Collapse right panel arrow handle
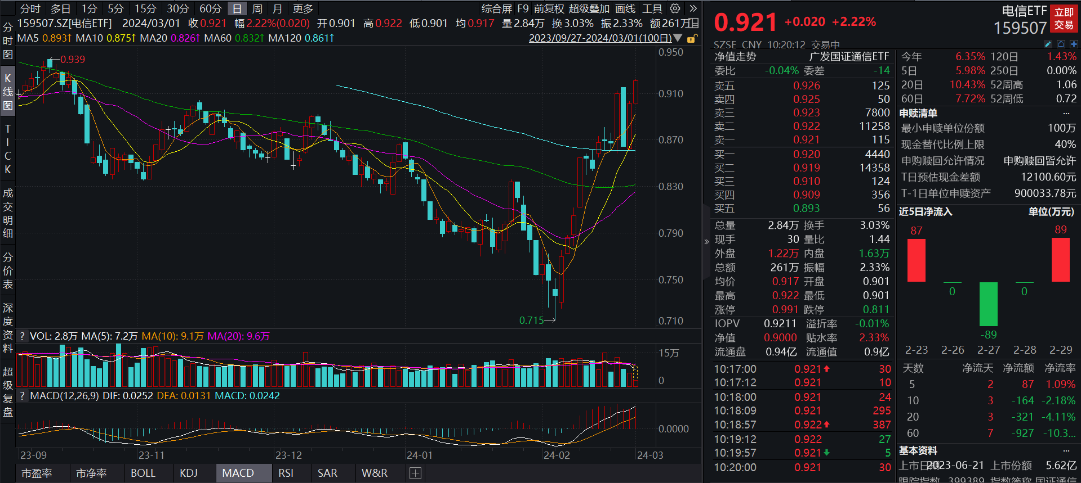1081x483 pixels. tap(706, 242)
